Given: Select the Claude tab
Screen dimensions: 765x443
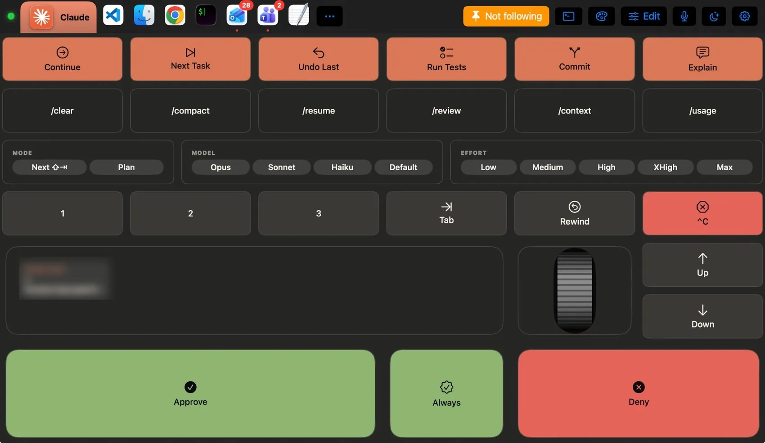Looking at the screenshot, I should click(58, 17).
